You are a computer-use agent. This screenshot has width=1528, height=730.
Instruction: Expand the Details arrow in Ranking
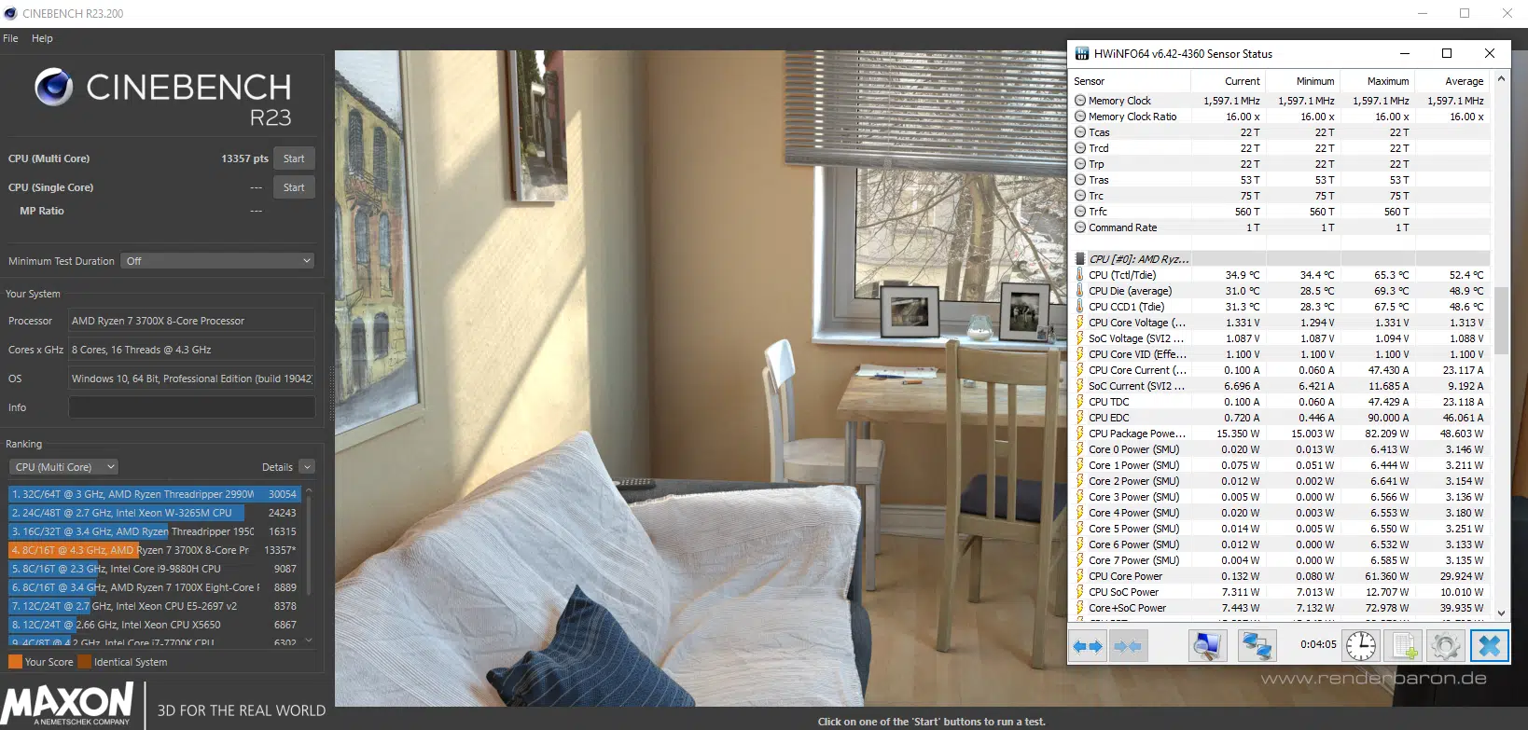click(x=307, y=467)
